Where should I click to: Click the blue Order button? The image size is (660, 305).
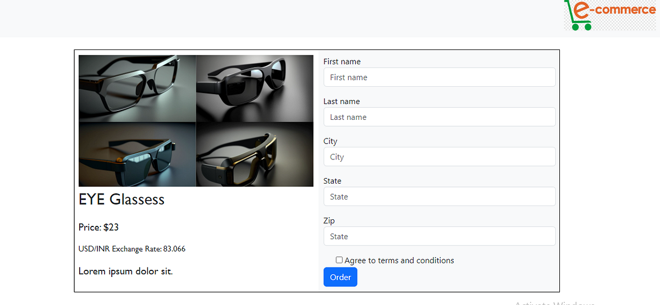click(x=340, y=277)
